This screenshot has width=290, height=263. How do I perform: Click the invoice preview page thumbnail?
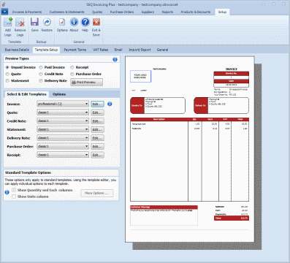(x=190, y=149)
